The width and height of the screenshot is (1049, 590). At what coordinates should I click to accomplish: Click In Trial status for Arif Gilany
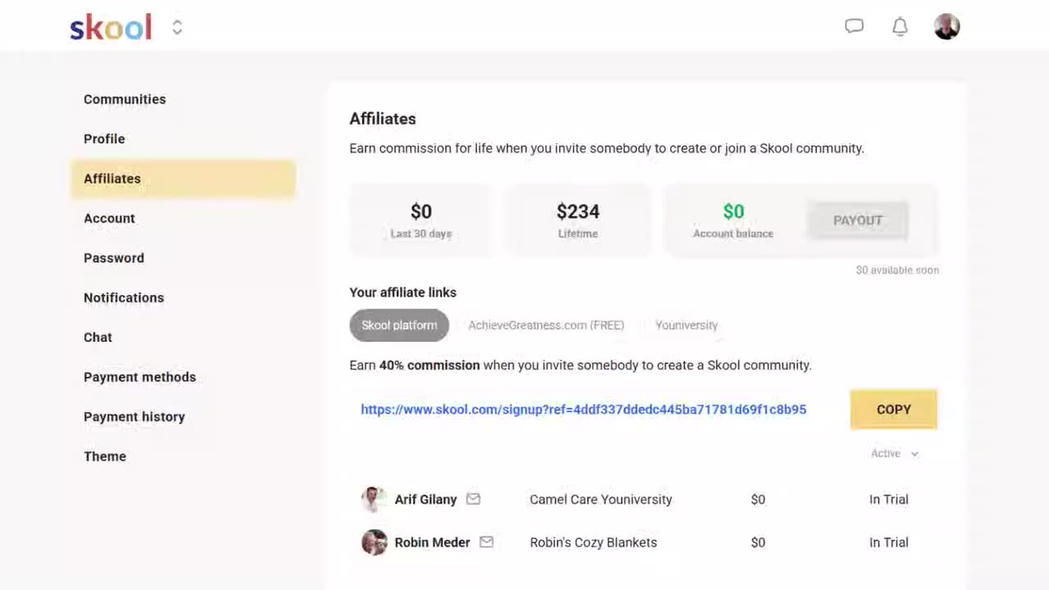(888, 499)
